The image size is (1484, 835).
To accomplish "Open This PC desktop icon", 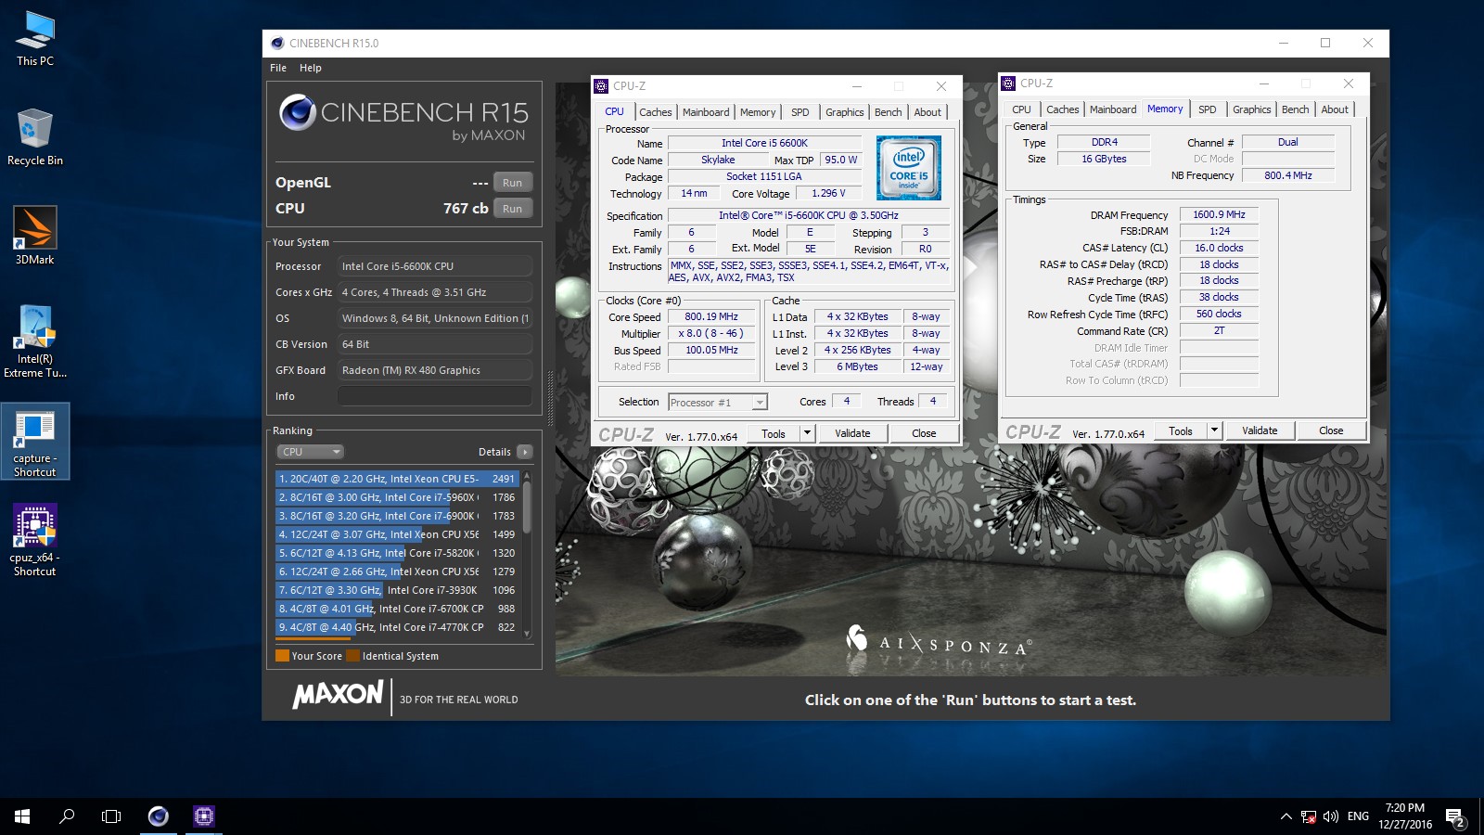I will click(35, 39).
